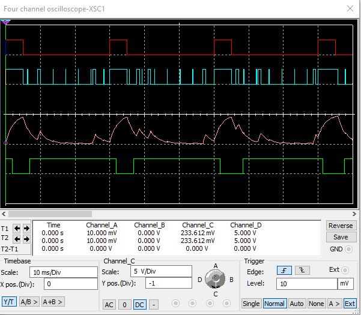Click Y pos. (Div) input field
361x315 pixels.
(169, 283)
